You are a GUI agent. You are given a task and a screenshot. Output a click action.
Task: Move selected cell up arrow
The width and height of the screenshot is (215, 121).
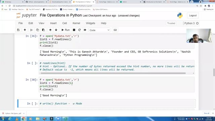tap(50, 30)
